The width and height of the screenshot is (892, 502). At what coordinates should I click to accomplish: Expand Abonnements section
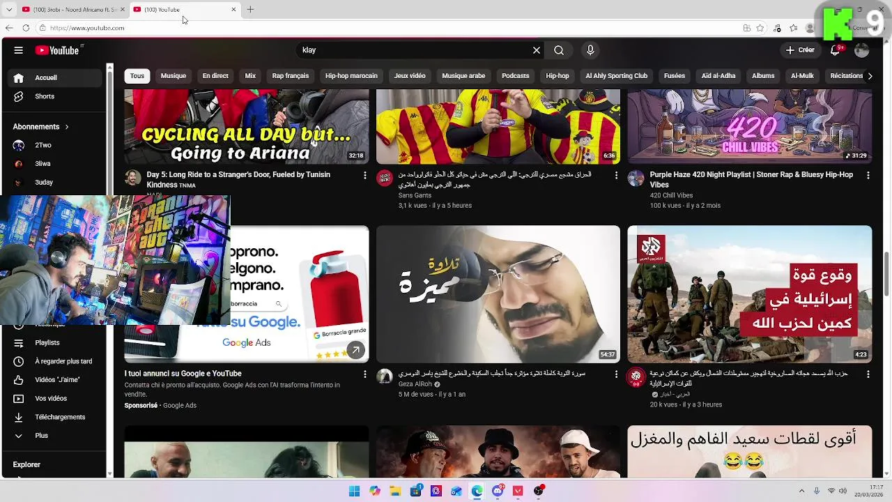coord(40,127)
